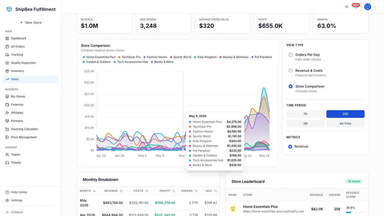Click the Profit $655.0K summary card

click(282, 23)
